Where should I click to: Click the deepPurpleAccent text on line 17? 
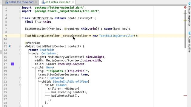(x=71, y=64)
